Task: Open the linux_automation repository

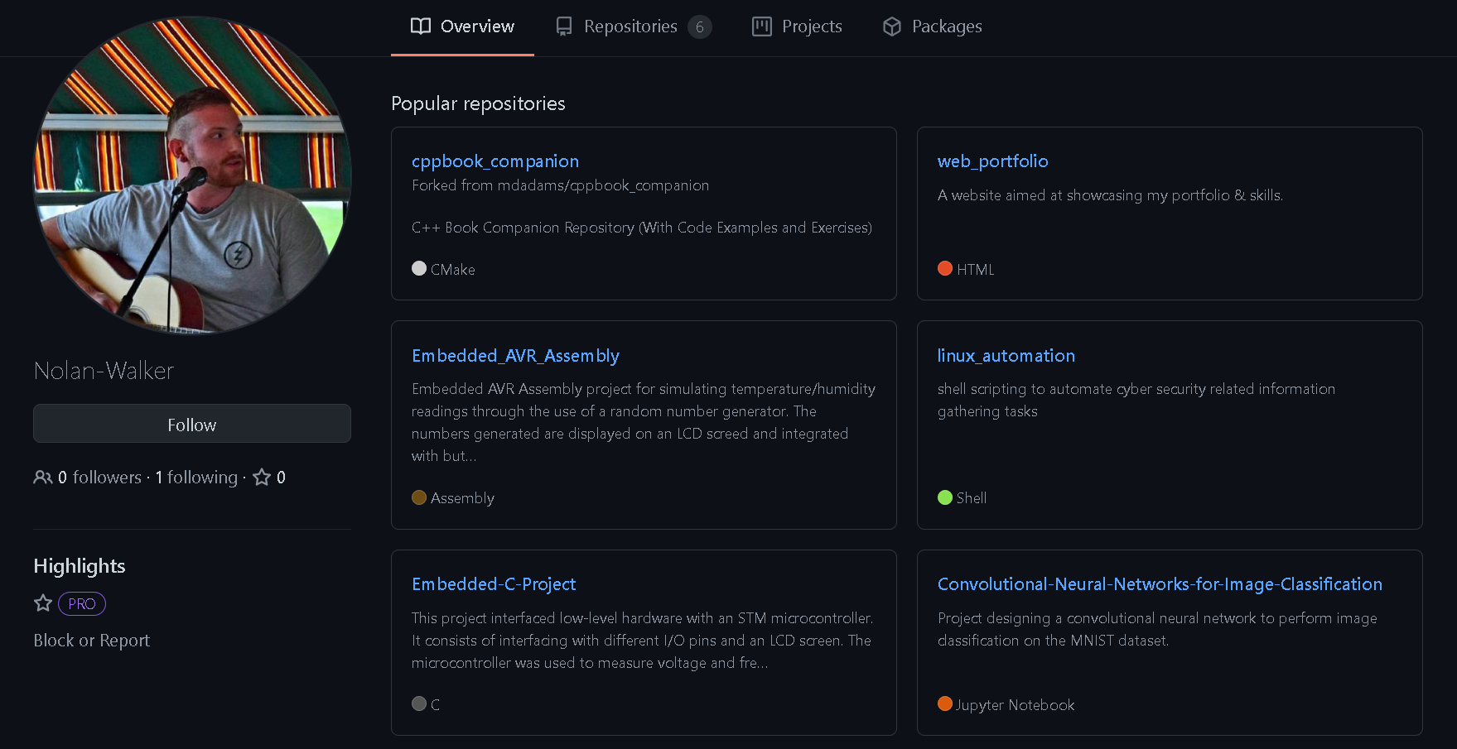Action: [1006, 356]
